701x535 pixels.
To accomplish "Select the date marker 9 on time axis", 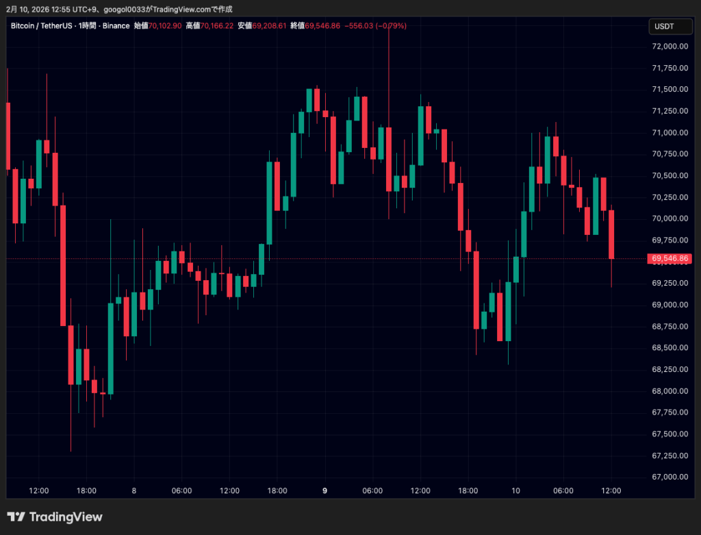I will tap(324, 490).
